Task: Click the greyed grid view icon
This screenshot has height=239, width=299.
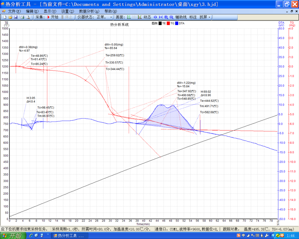Action: pyautogui.click(x=134, y=17)
